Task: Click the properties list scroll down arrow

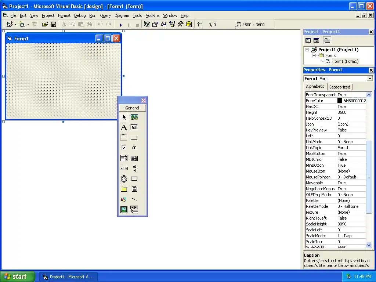Action: coord(369,245)
